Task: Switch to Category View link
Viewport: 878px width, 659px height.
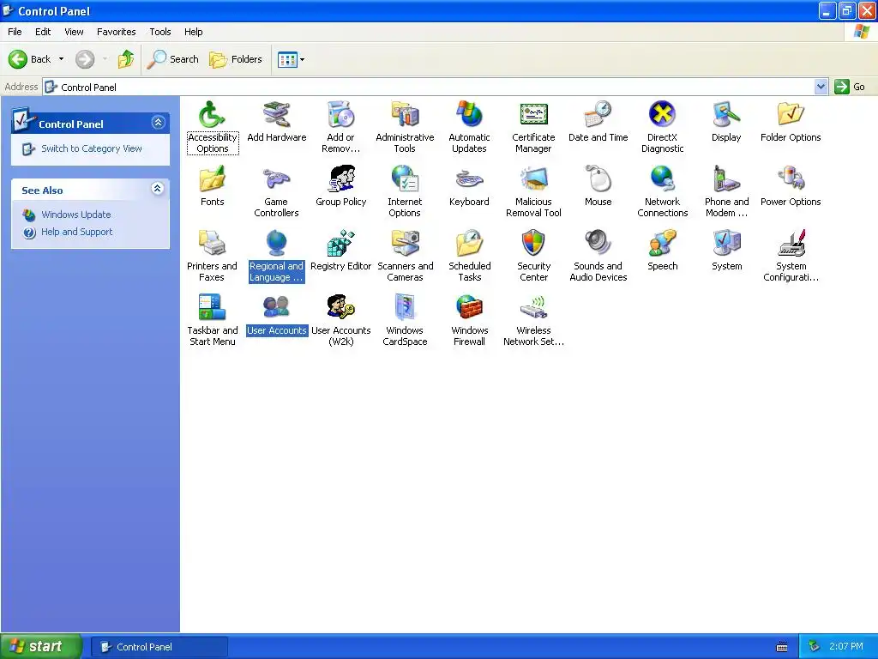Action: point(91,148)
